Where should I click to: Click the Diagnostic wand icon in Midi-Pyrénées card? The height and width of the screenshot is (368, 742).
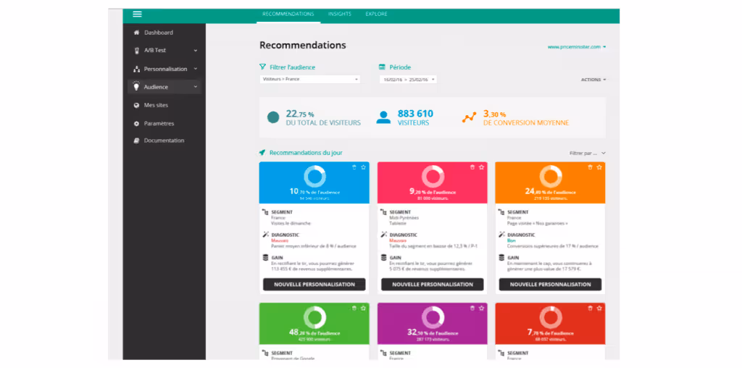[383, 235]
